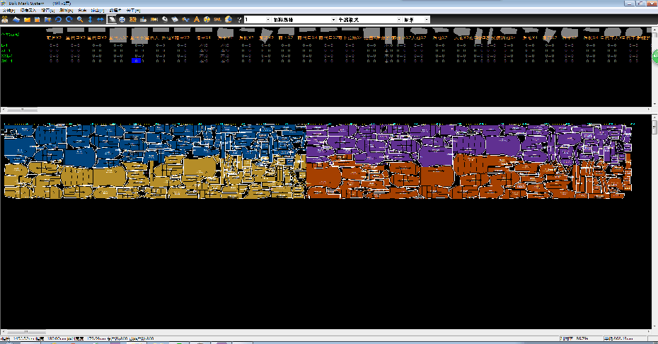This screenshot has height=344, width=658.
Task: Select the magnifier zoom tool
Action: [79, 19]
